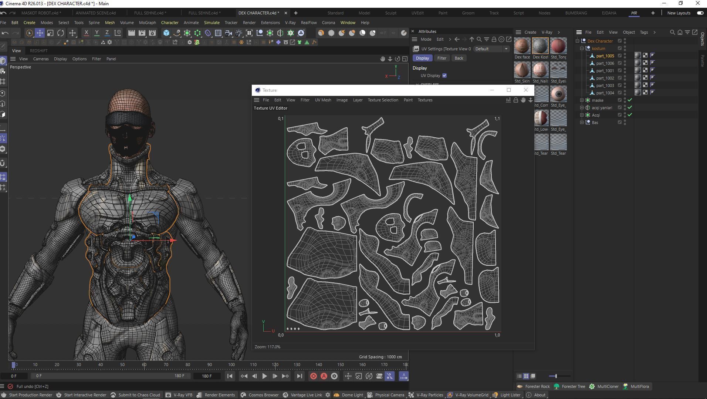Expand more Material Manager menus chevron
The height and width of the screenshot is (399, 707).
click(x=558, y=32)
